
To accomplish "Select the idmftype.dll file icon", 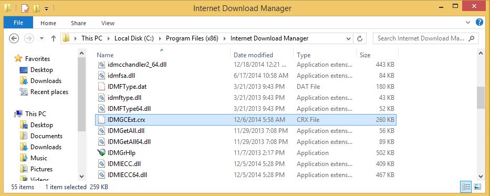I will (101, 98).
